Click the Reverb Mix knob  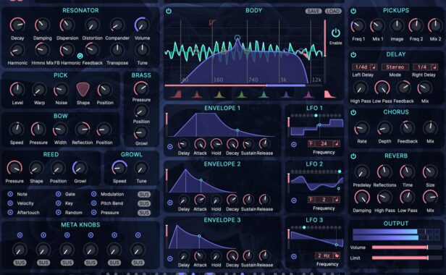point(430,198)
